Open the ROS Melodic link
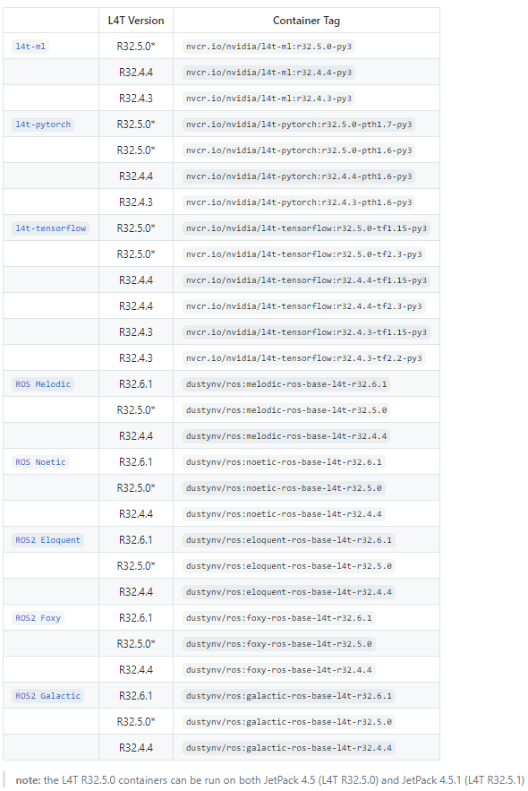The height and width of the screenshot is (791, 528). pos(43,384)
